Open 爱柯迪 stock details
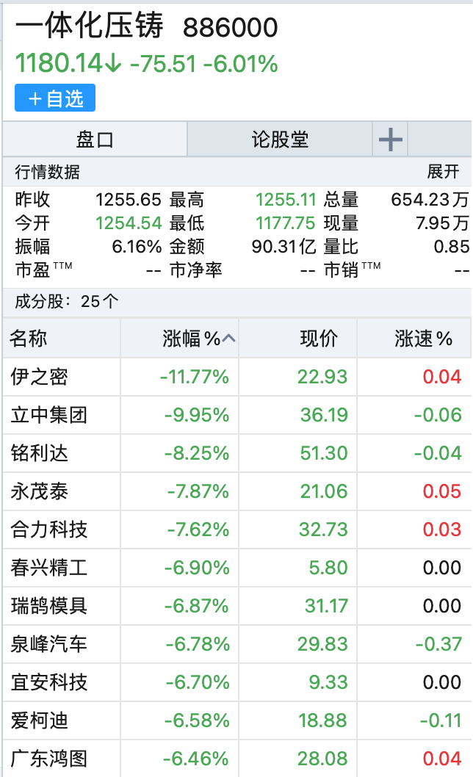473x777 pixels. tap(40, 720)
